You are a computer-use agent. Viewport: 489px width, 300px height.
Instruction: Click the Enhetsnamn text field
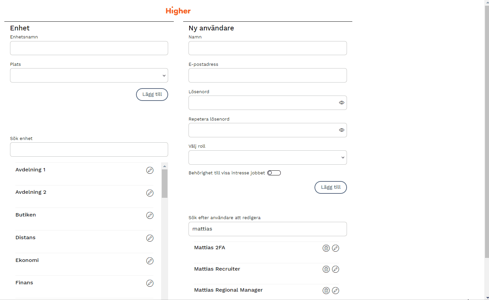pyautogui.click(x=89, y=48)
